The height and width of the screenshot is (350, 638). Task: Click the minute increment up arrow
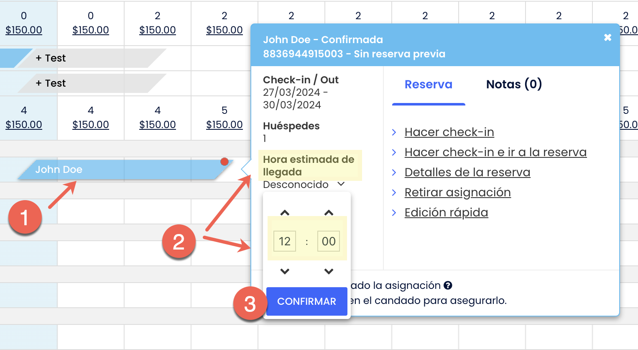[x=329, y=213]
